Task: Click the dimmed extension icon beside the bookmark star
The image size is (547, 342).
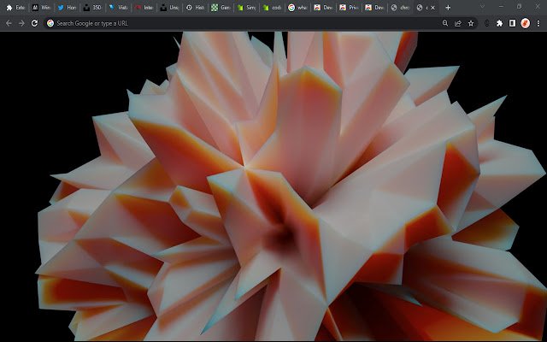Action: [487, 23]
